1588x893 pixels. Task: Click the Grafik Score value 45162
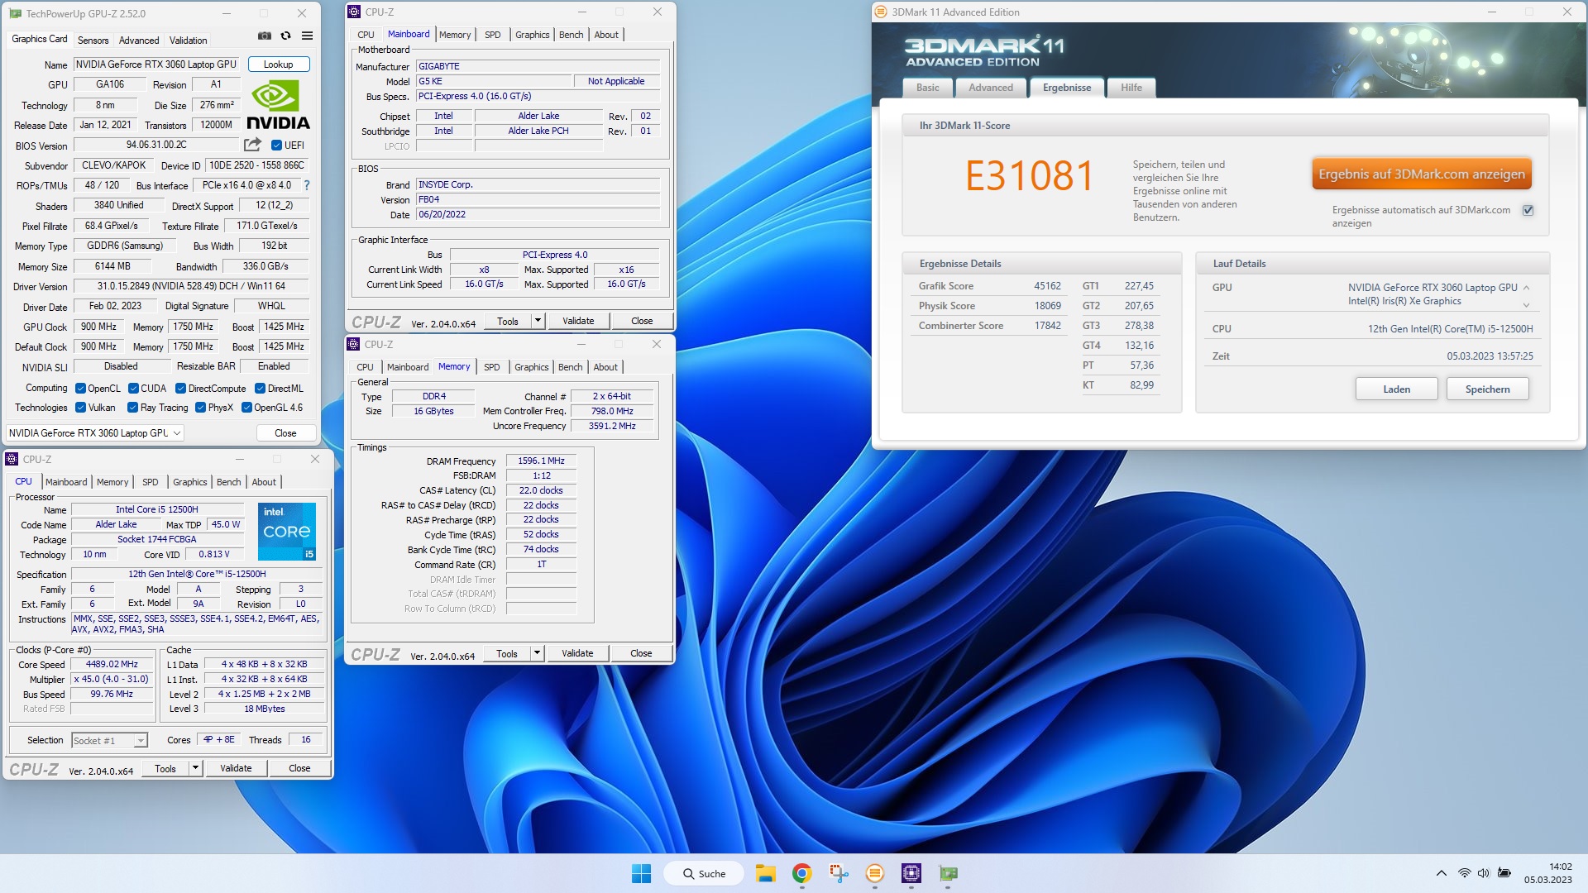[1047, 286]
